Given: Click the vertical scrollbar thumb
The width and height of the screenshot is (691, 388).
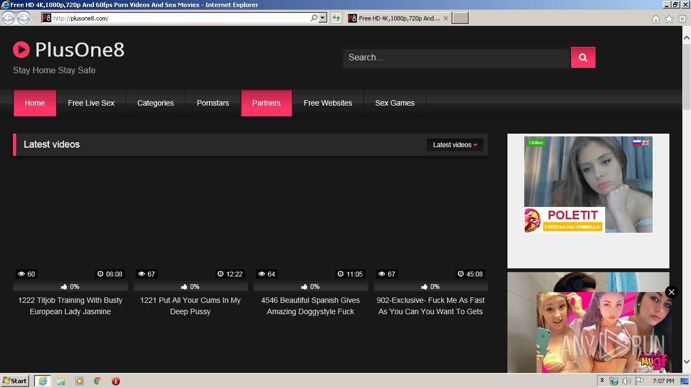Looking at the screenshot, I should tap(687, 77).
